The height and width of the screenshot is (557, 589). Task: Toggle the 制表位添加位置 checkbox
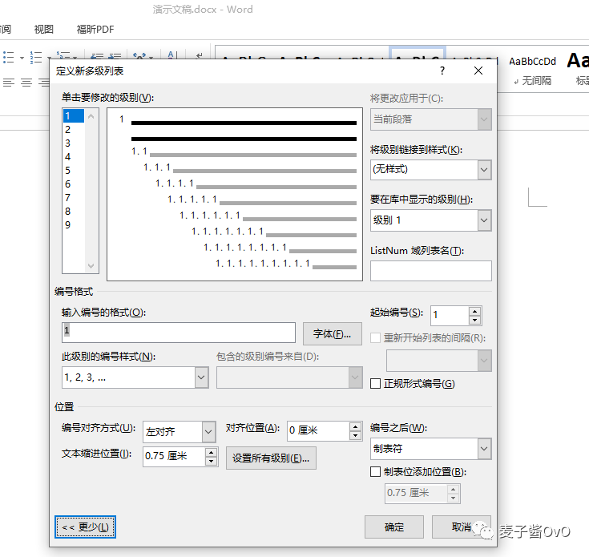pyautogui.click(x=375, y=472)
